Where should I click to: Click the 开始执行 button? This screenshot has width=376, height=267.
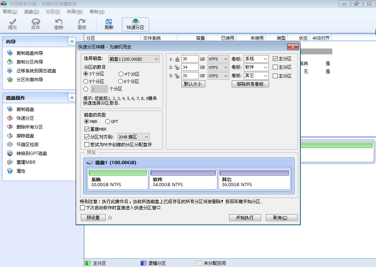[x=245, y=217]
